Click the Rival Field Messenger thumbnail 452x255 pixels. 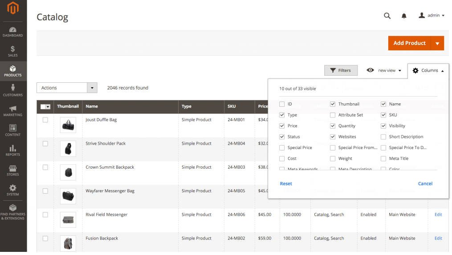click(68, 220)
